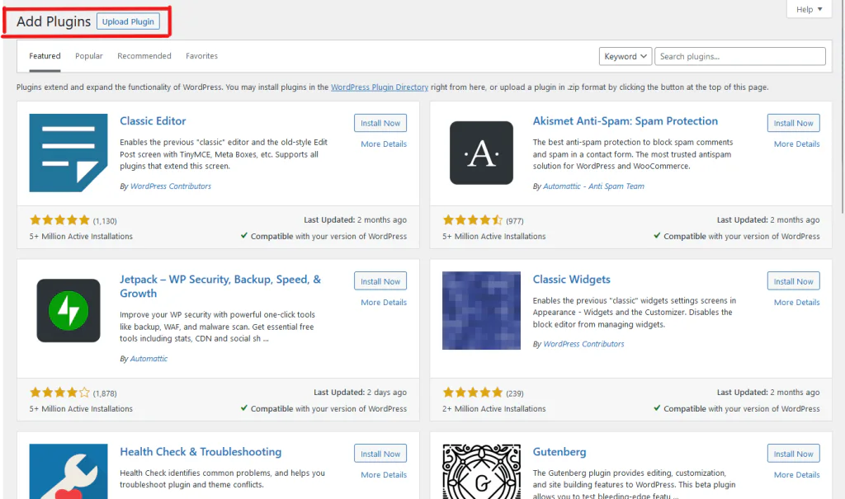Image resolution: width=845 pixels, height=499 pixels.
Task: Click the Health Check wrench icon
Action: (68, 471)
